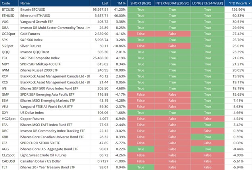Viewport: 252px width, 170px height.
Task: Click TLT YTD value -5.94%
Action: pyautogui.click(x=238, y=168)
